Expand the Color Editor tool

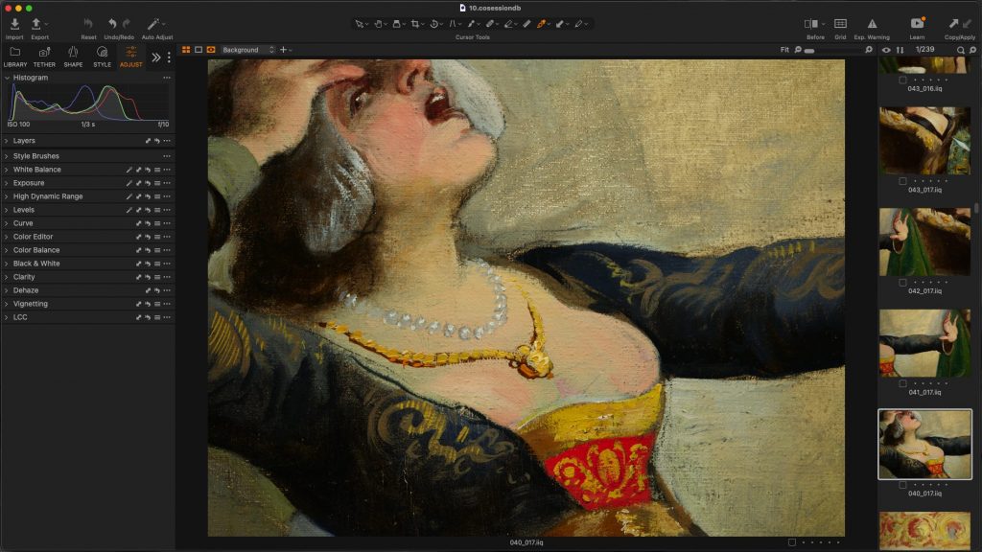tap(7, 237)
